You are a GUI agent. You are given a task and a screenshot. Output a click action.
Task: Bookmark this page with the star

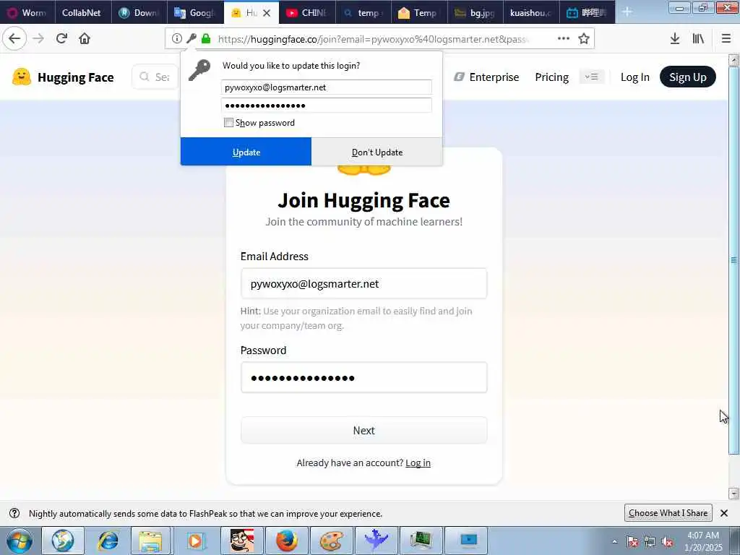click(x=584, y=39)
